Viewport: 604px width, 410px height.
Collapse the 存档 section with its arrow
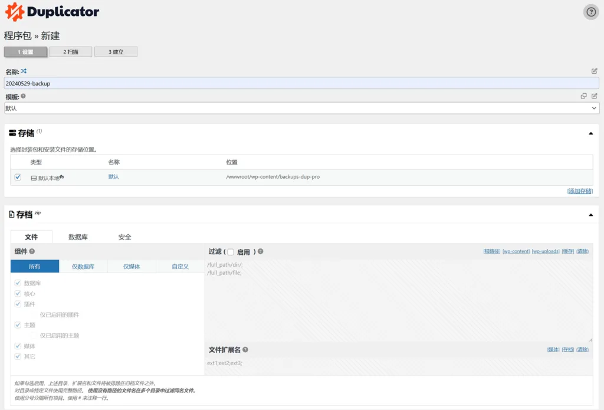[590, 215]
